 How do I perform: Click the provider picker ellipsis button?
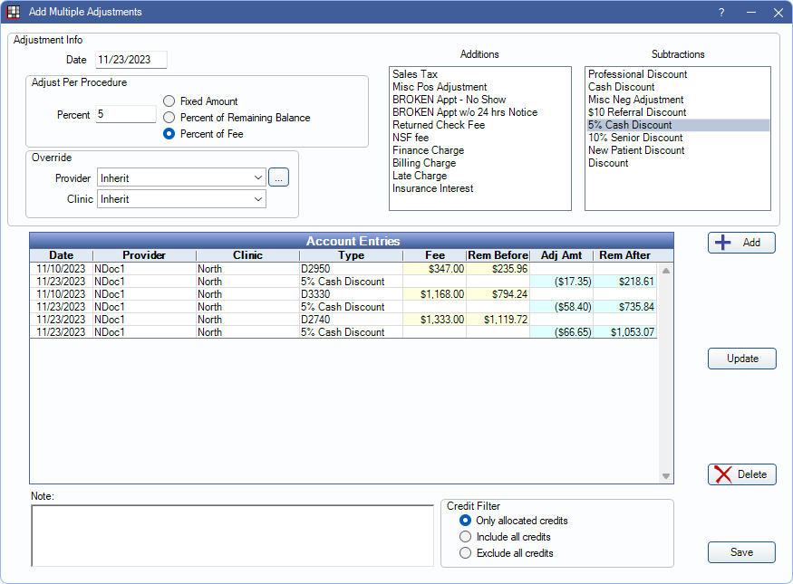coord(278,178)
